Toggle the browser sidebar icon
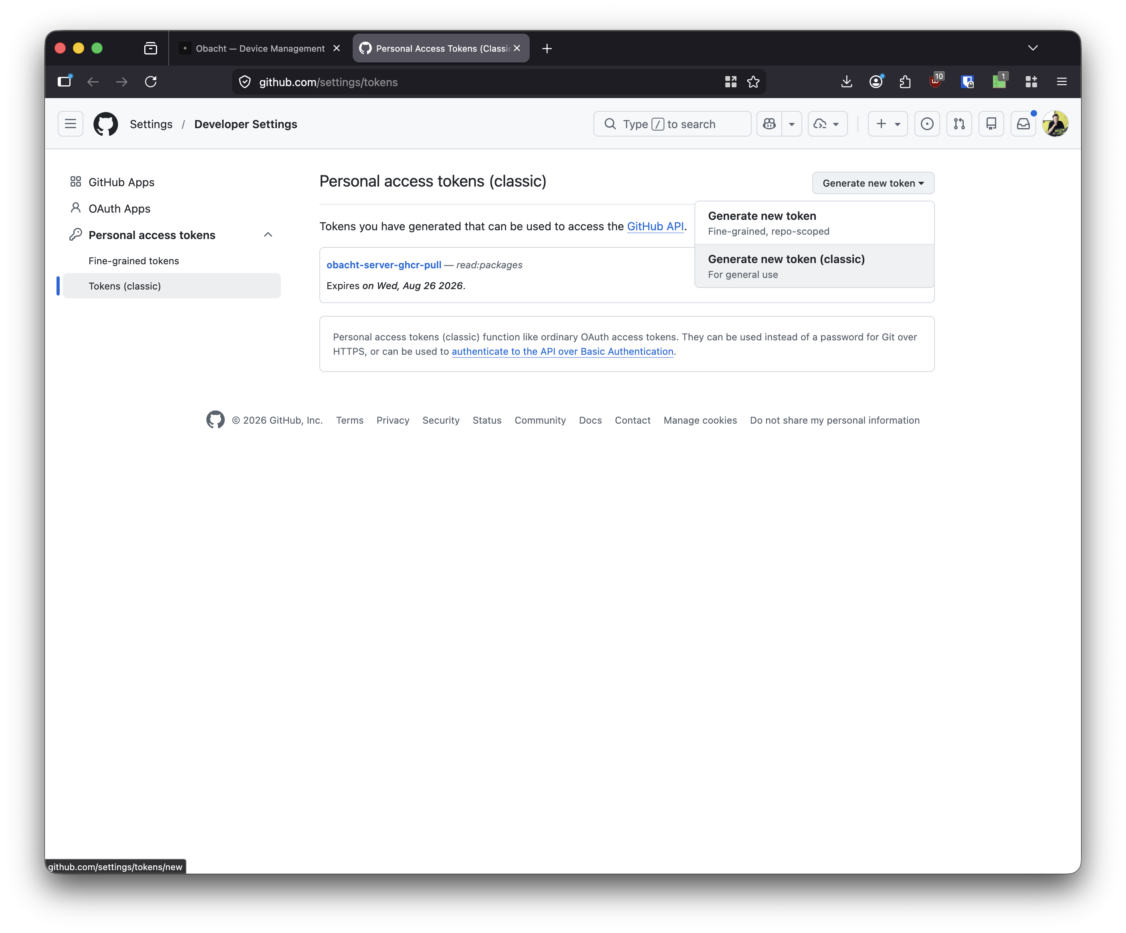 (x=65, y=81)
